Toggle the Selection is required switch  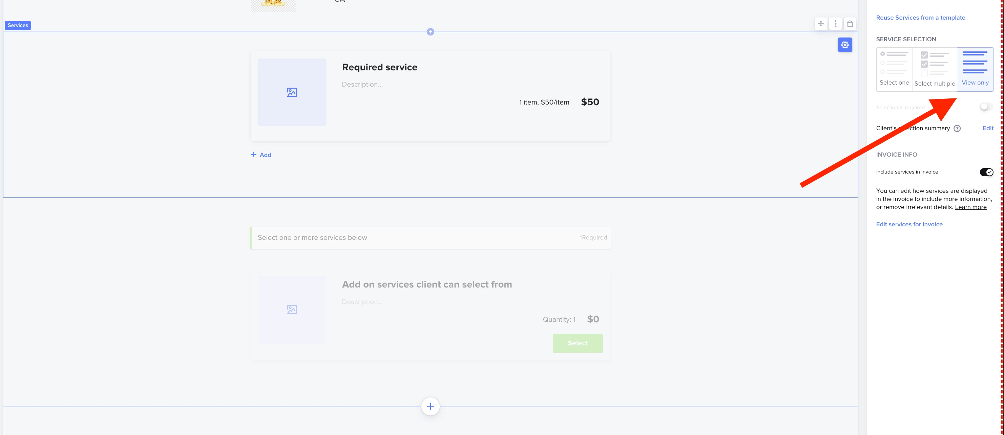986,107
